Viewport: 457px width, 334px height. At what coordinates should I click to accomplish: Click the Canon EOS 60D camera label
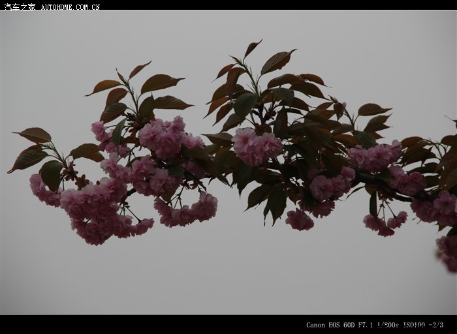[x=331, y=324]
